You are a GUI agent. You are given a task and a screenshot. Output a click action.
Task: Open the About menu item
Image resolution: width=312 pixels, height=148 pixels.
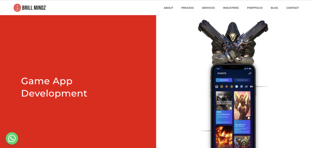[168, 8]
